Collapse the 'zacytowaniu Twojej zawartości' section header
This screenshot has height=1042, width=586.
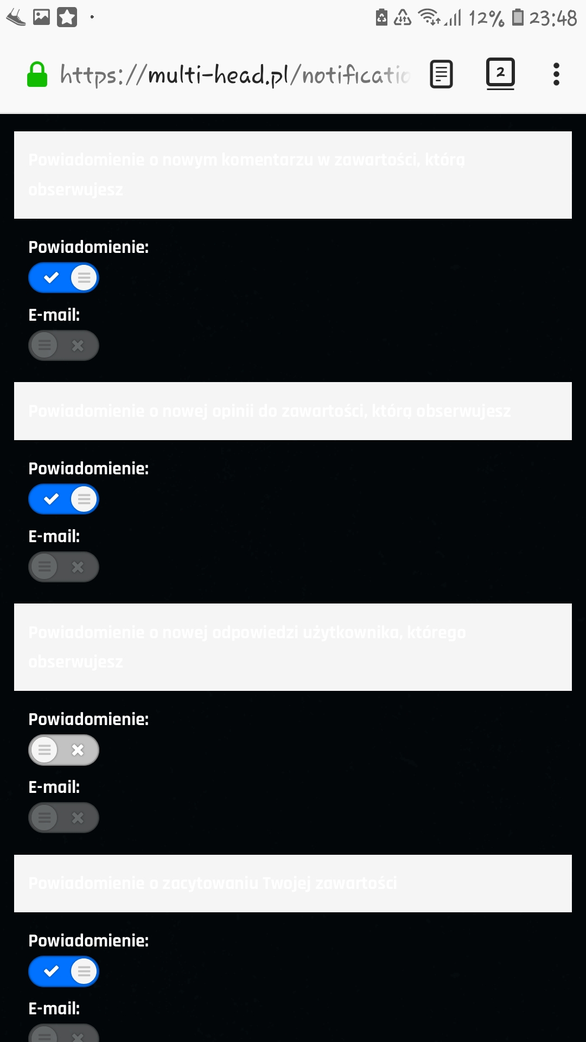293,883
